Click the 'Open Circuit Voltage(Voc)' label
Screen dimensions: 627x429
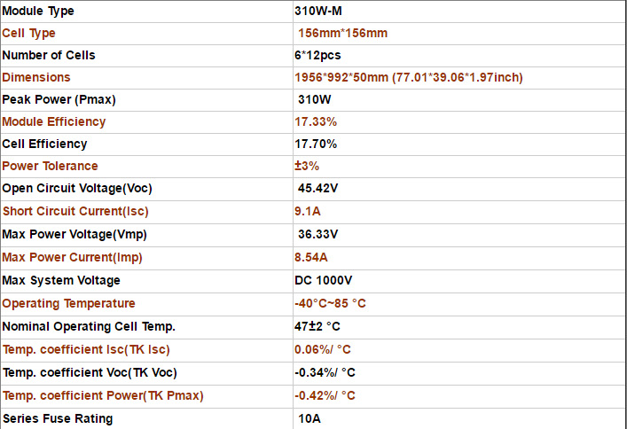click(x=77, y=188)
